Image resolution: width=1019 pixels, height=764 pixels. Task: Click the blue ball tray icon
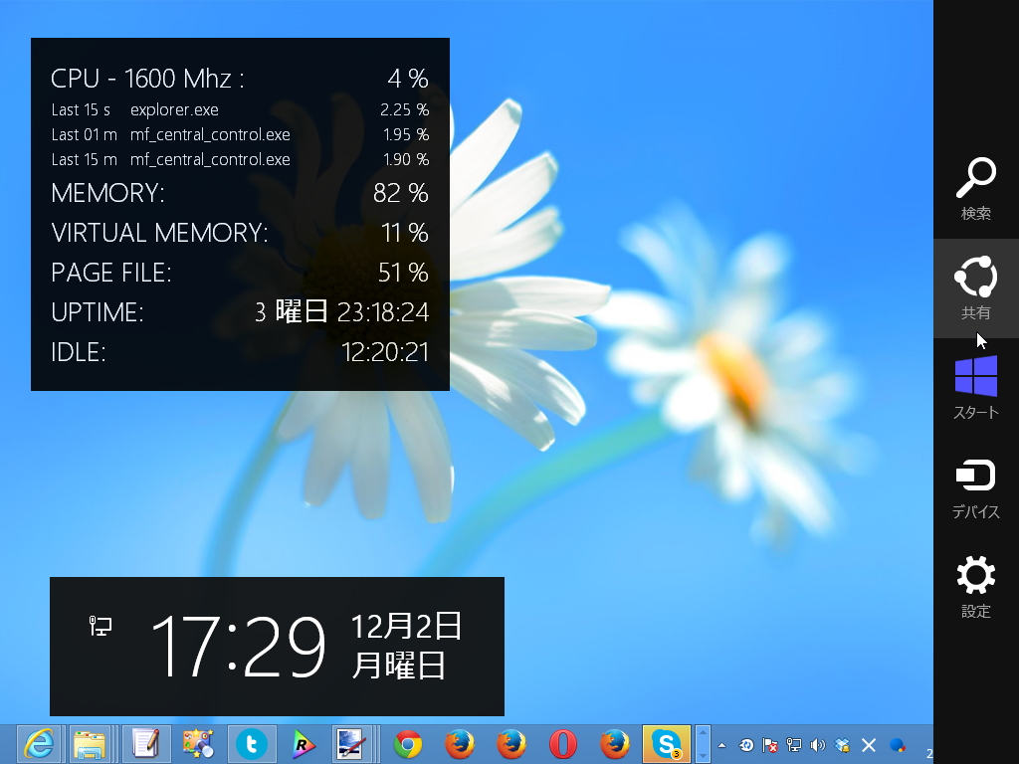[898, 745]
